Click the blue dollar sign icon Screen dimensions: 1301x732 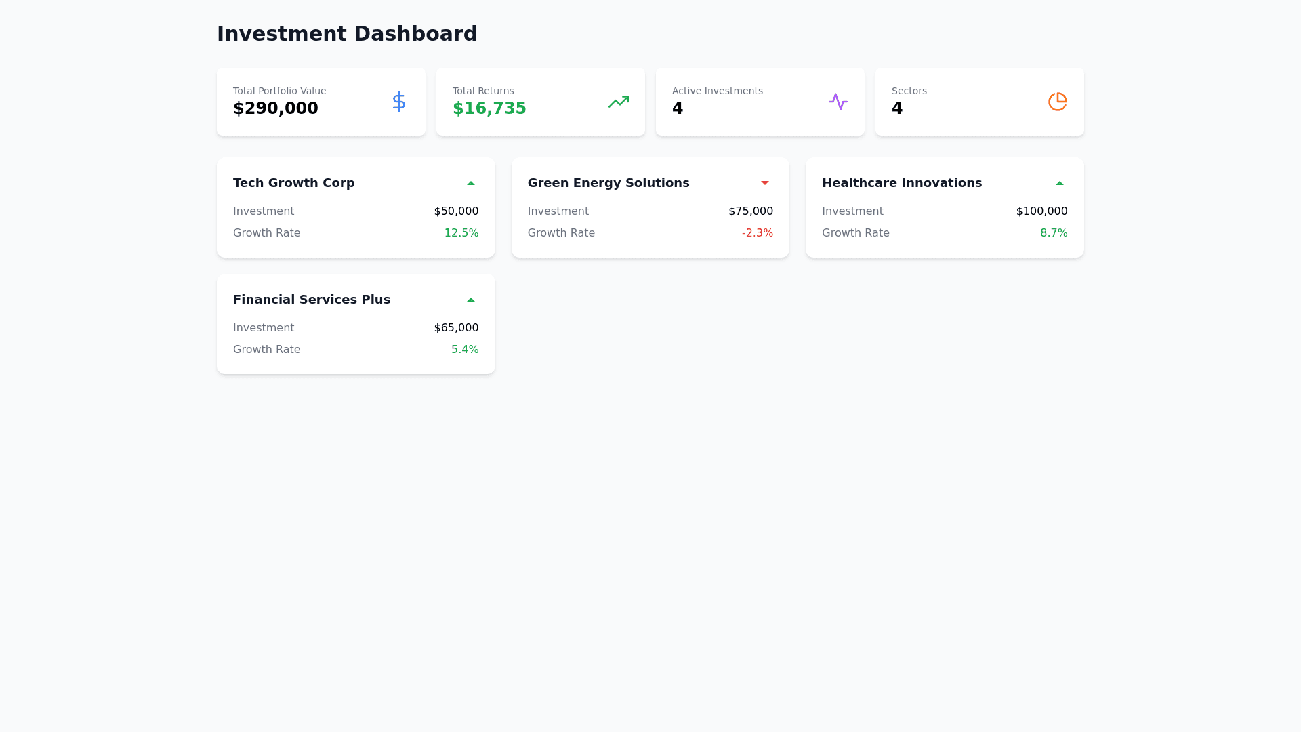[399, 102]
